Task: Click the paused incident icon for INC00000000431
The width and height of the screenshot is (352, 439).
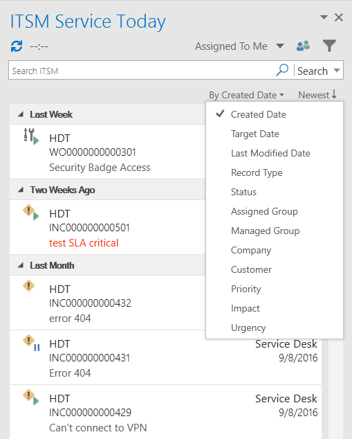Action: point(31,343)
